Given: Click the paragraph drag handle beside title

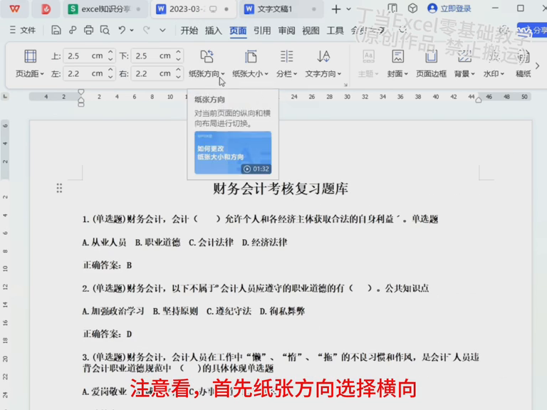Looking at the screenshot, I should pos(59,188).
